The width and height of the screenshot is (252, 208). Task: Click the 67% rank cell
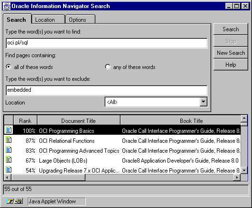point(30,161)
